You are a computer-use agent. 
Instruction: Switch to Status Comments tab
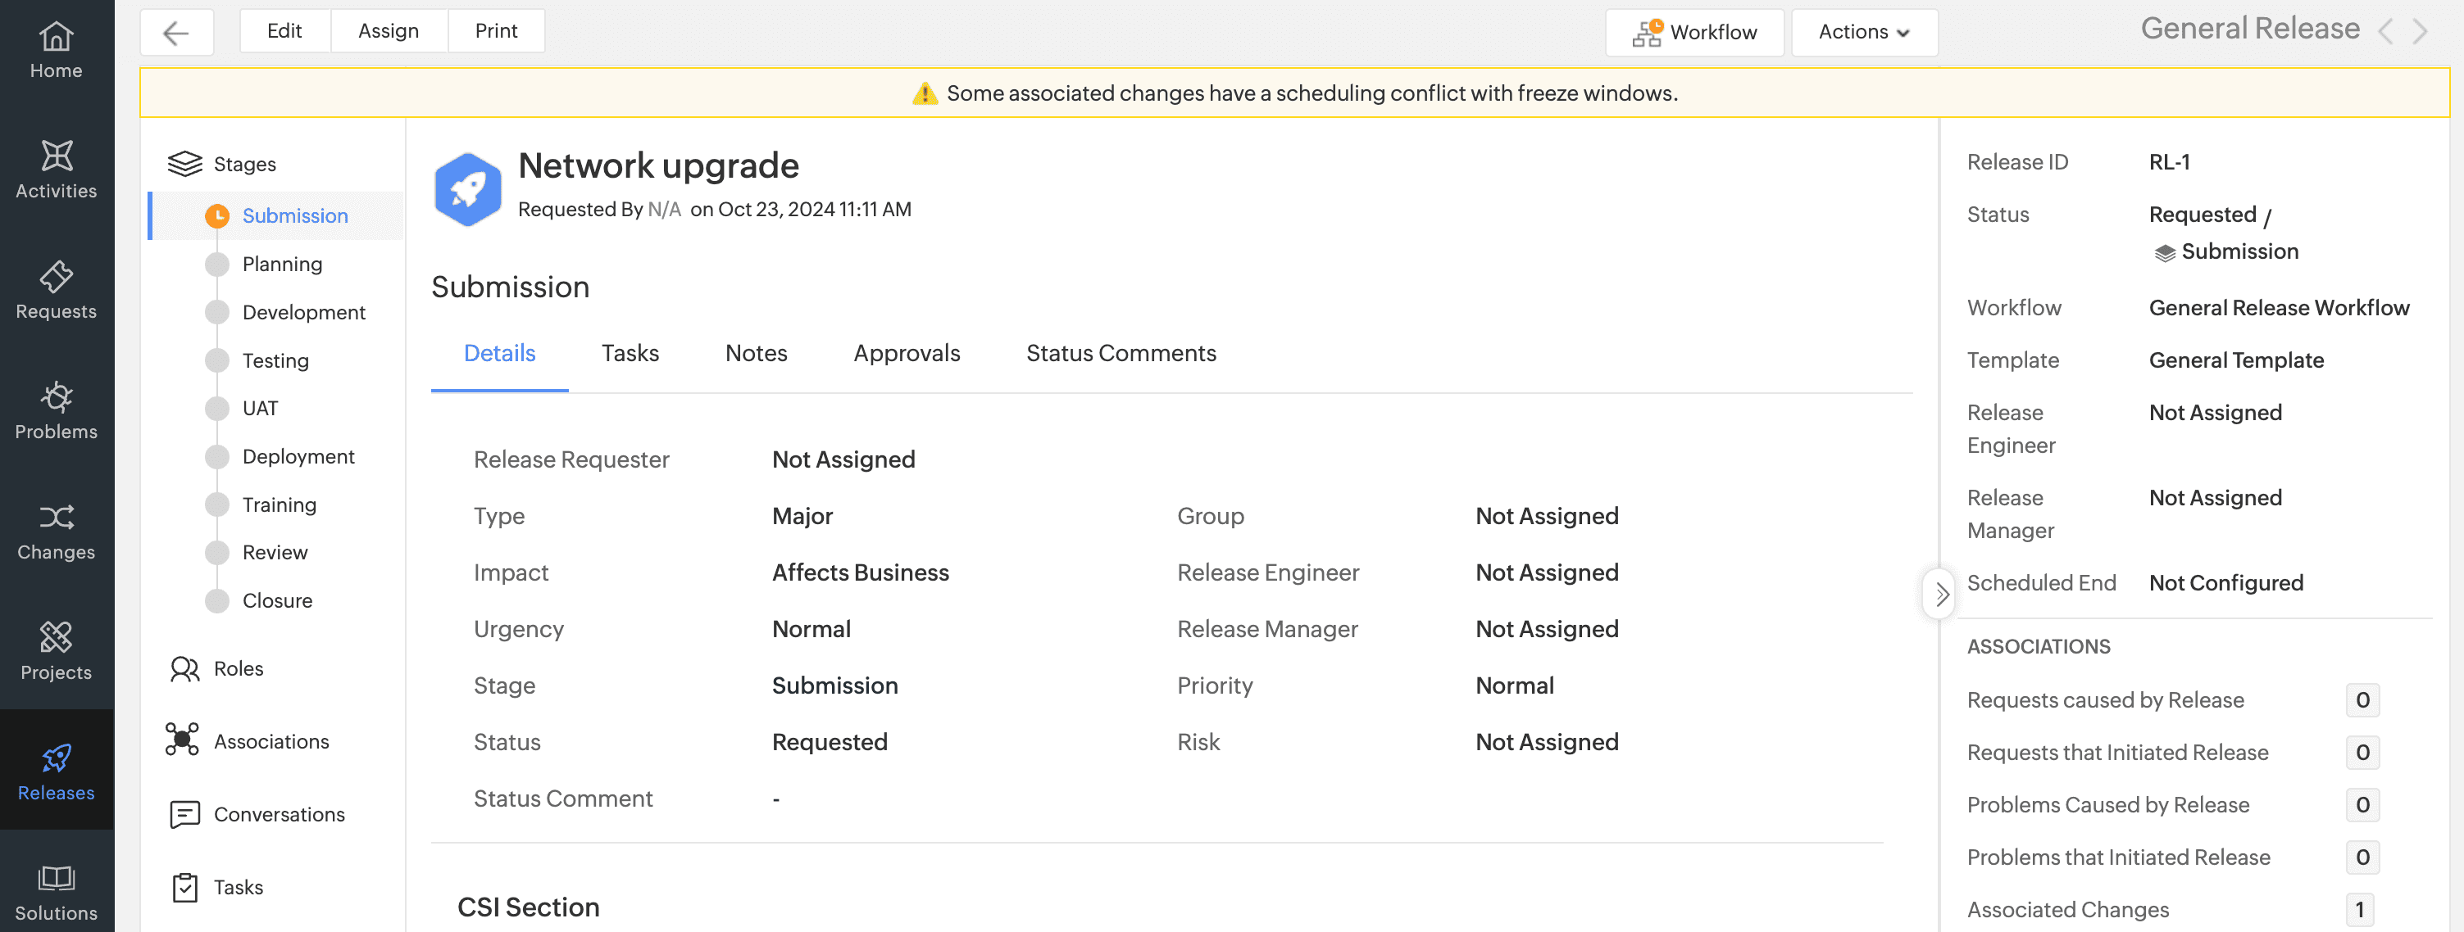(x=1120, y=354)
